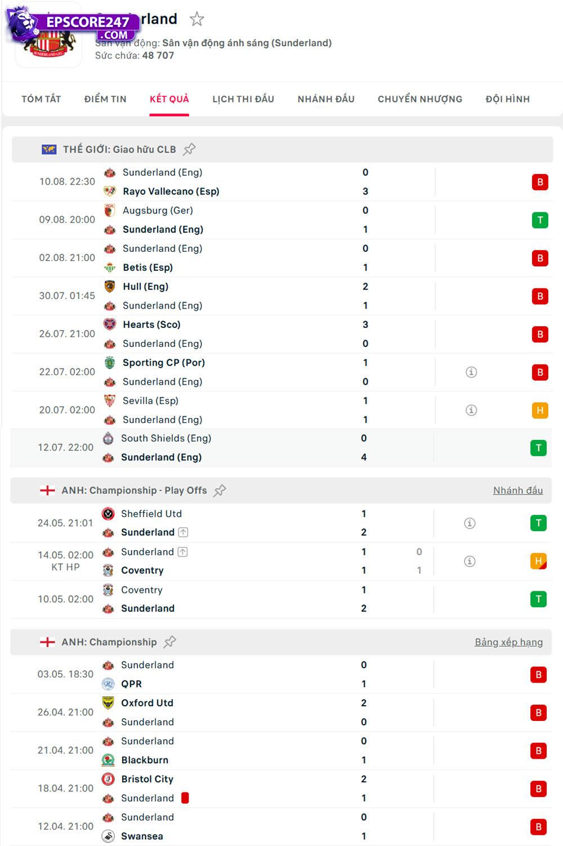Open match info for Sporting CP vs Sunderland
563x846 pixels.
(471, 372)
